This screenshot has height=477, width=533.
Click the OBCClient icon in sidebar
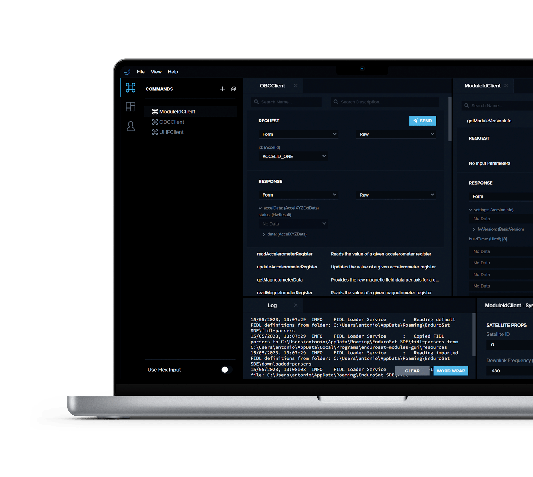155,122
